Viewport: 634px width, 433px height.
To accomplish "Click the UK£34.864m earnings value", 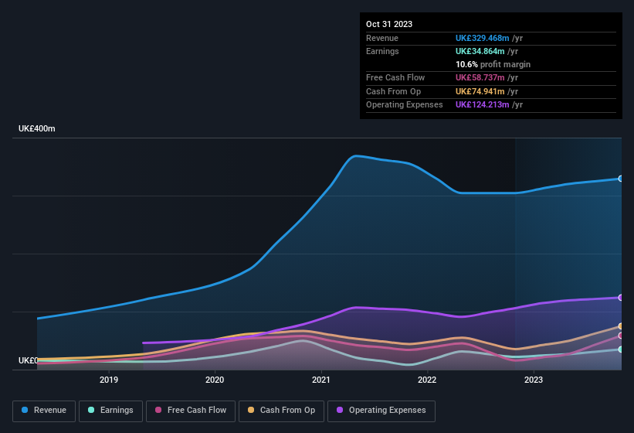I will [480, 51].
